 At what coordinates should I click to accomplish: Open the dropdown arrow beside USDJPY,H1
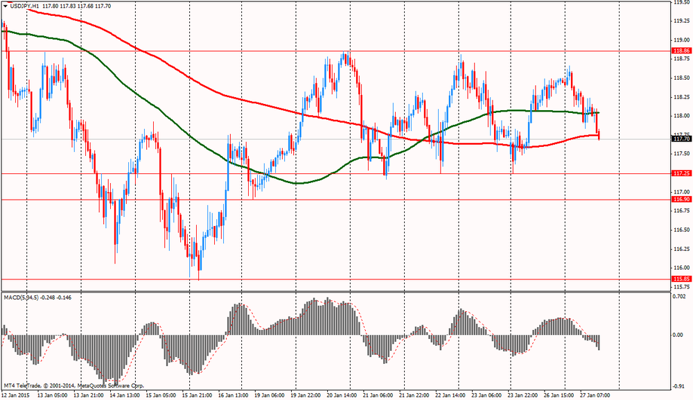pyautogui.click(x=6, y=6)
